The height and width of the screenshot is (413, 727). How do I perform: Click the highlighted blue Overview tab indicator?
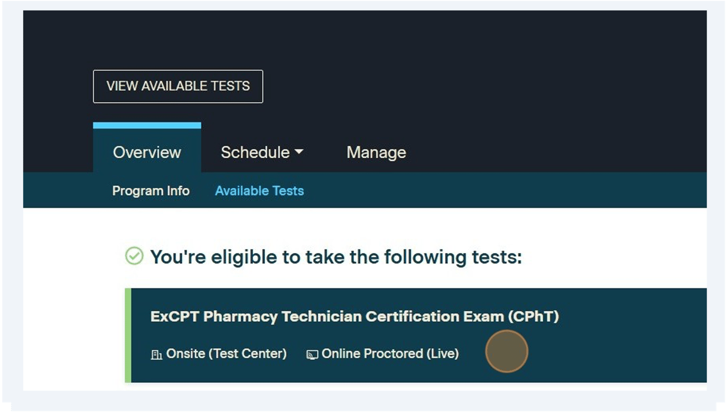coord(146,124)
